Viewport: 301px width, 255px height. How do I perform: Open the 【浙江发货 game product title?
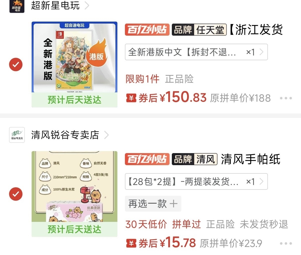[x=256, y=30]
